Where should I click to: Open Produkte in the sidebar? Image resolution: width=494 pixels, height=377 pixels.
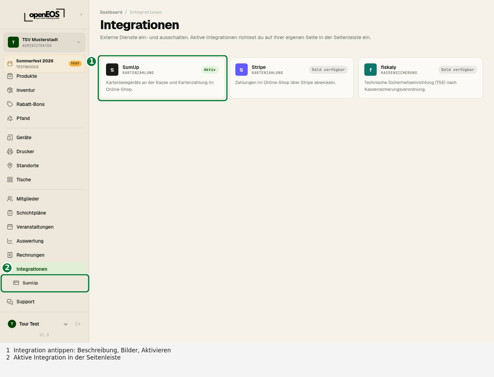point(44,76)
